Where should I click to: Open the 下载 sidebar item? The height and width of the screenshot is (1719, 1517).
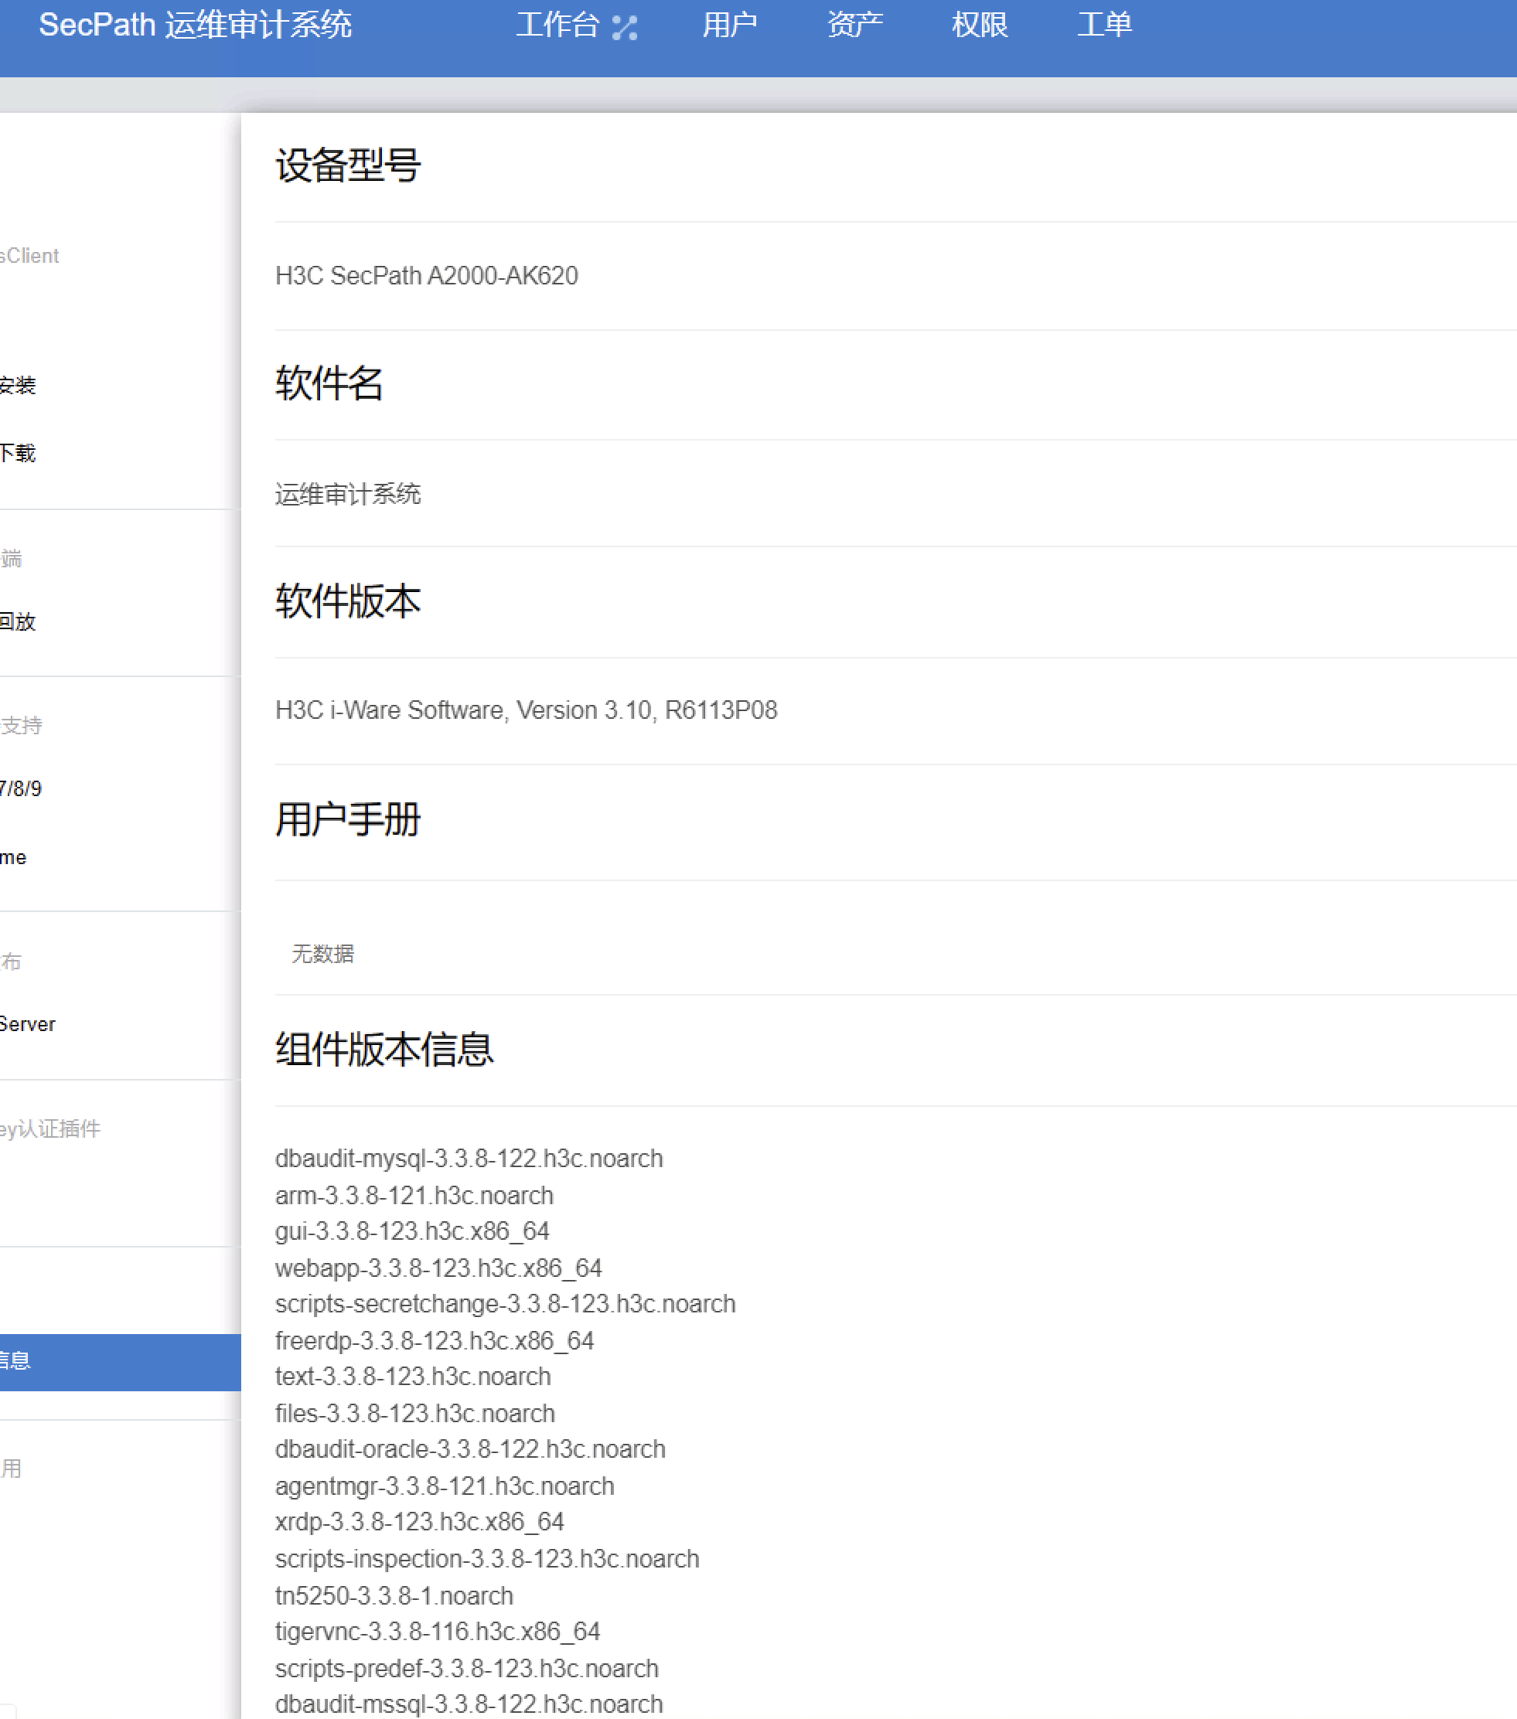coord(19,454)
